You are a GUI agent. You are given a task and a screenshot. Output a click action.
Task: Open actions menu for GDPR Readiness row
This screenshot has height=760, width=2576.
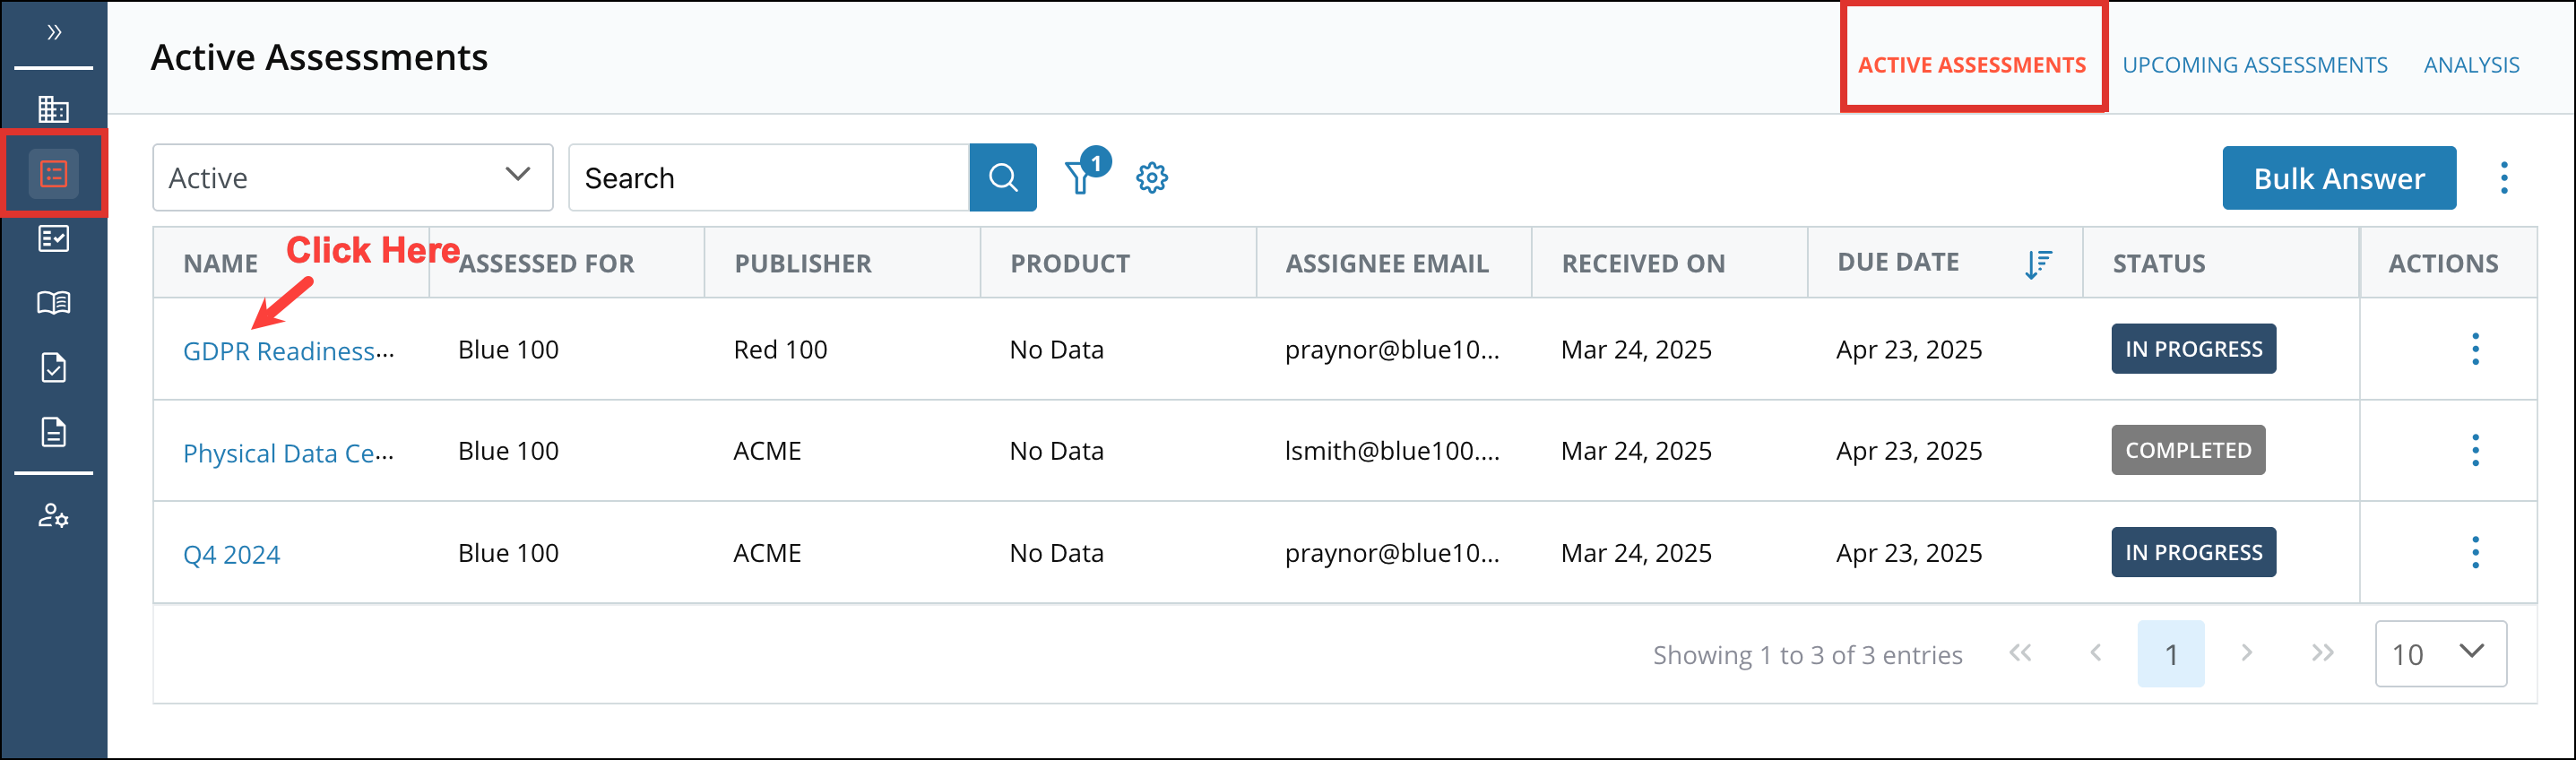click(2475, 349)
